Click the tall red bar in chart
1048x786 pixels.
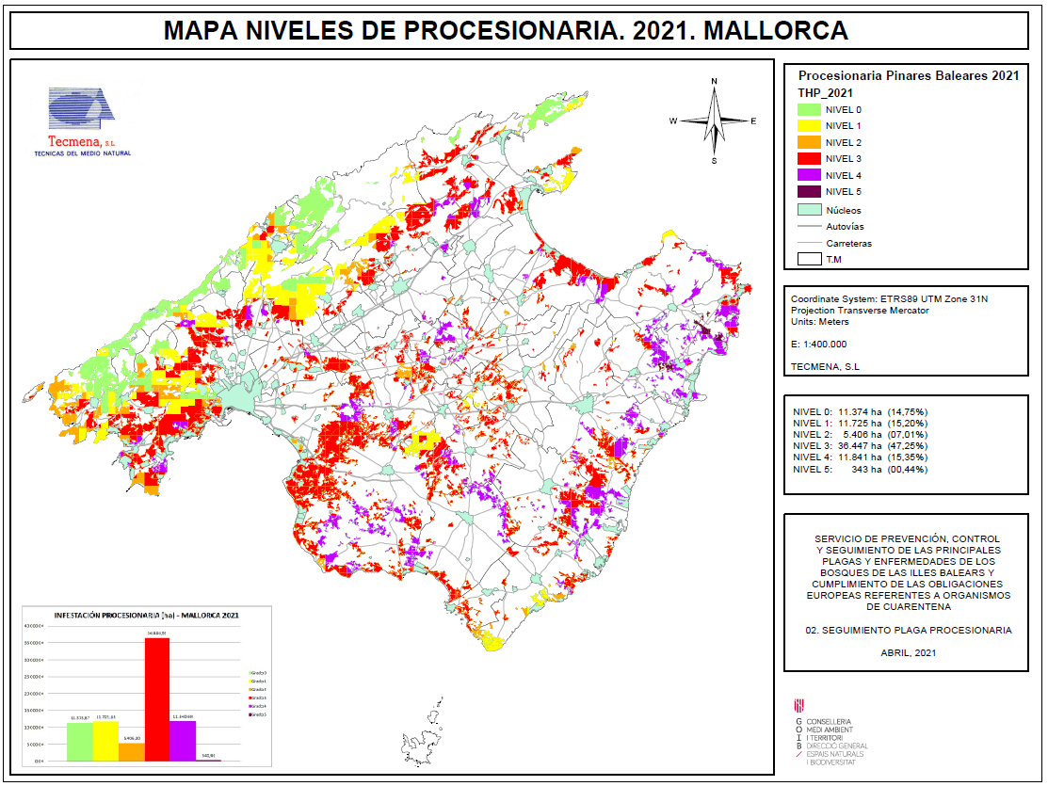coord(156,698)
